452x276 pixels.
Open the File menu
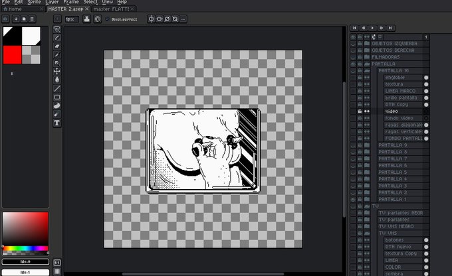tap(6, 2)
